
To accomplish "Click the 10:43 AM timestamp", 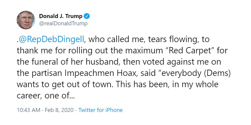I will (28, 110).
